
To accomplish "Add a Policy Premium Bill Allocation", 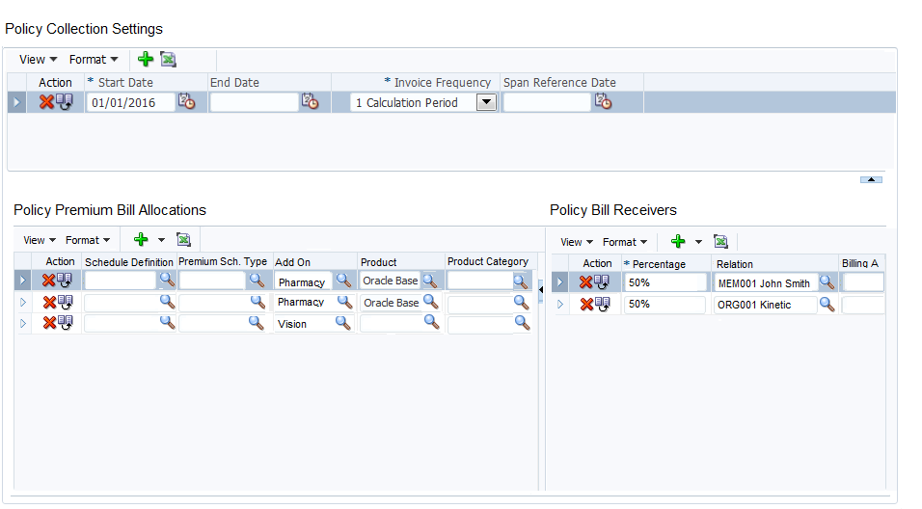I will point(141,239).
